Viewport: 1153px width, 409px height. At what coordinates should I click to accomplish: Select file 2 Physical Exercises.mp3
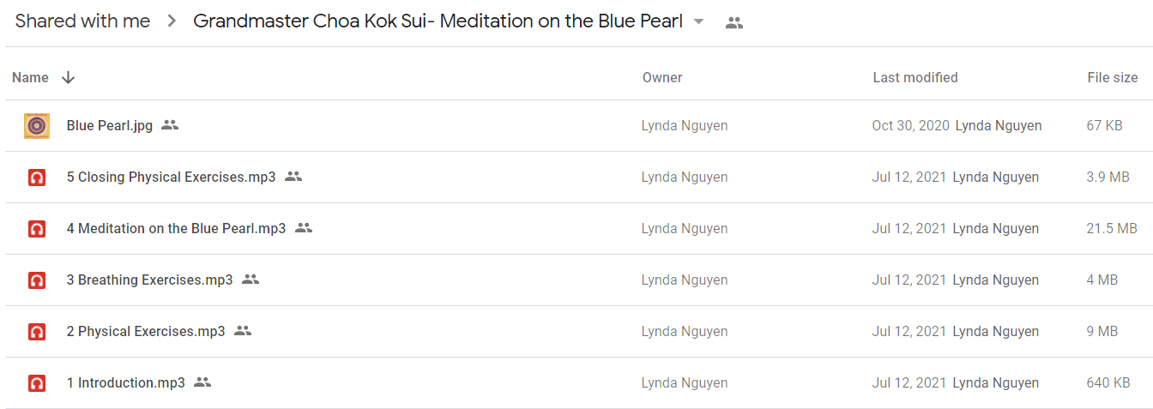576,332
